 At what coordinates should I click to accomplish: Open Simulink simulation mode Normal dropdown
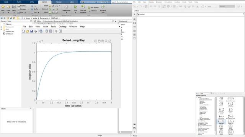[x=227, y=6]
